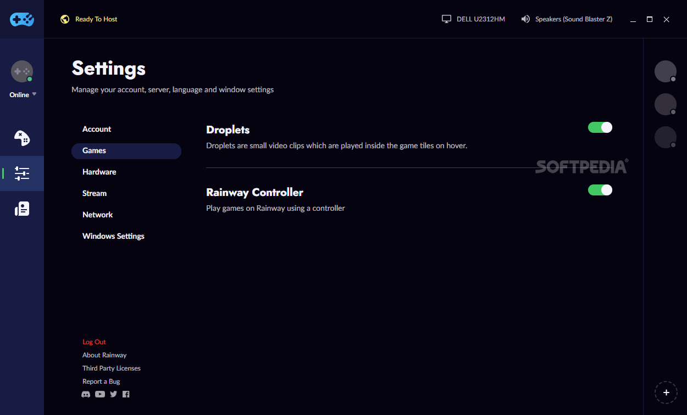Open the Facebook social icon

coord(126,394)
